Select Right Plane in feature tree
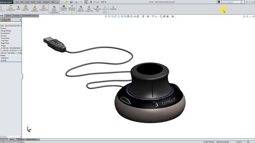The image size is (255, 143). pyautogui.click(x=5, y=43)
